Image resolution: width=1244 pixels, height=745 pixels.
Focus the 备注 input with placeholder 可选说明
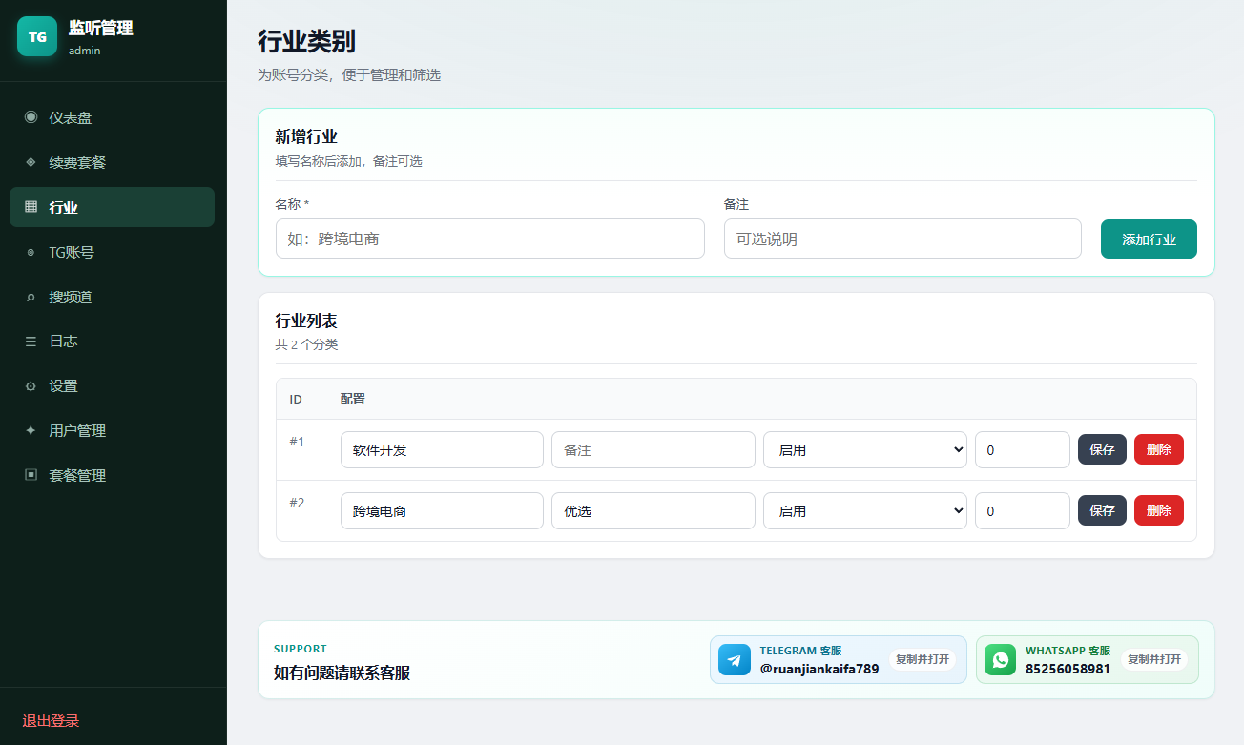coord(902,238)
